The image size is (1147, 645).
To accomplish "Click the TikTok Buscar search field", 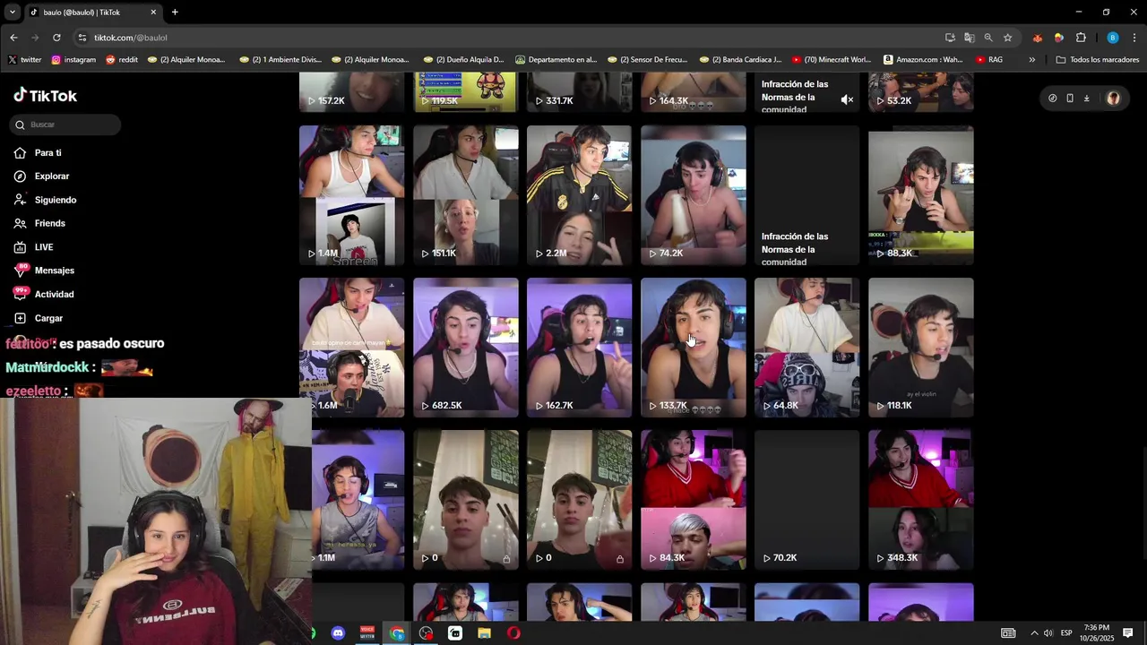I will [65, 125].
